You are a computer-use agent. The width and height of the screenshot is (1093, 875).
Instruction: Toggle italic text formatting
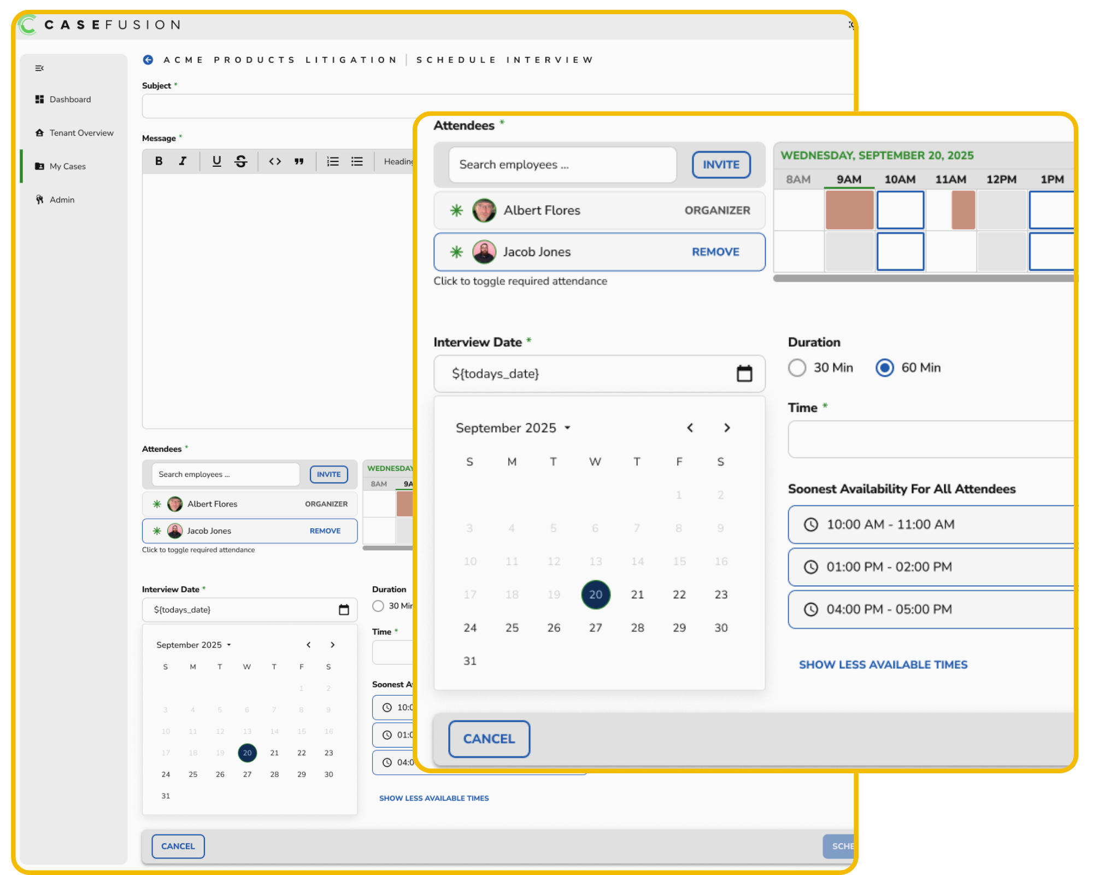(x=183, y=161)
